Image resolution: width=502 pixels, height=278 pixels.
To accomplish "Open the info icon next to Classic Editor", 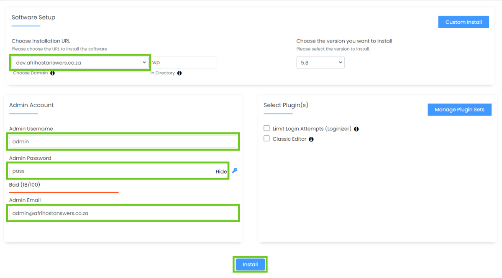I will pyautogui.click(x=311, y=139).
